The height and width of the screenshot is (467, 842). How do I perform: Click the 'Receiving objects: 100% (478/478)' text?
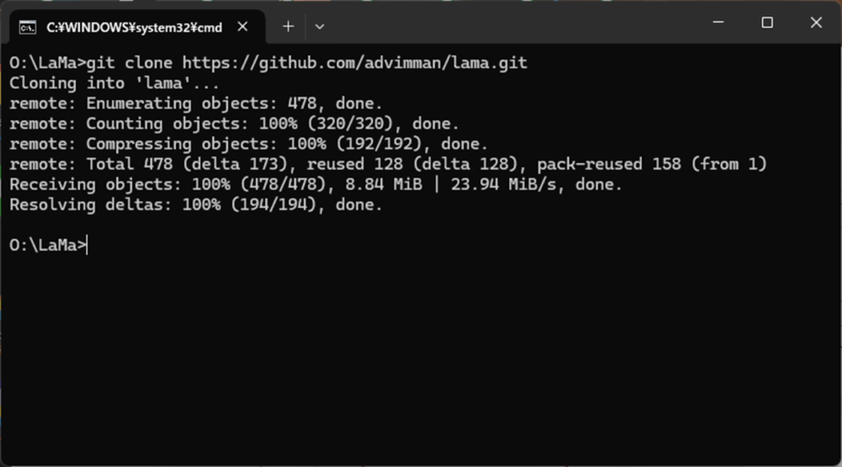(x=168, y=185)
